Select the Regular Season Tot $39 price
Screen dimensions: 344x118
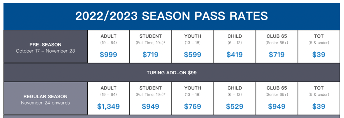[x=319, y=107]
